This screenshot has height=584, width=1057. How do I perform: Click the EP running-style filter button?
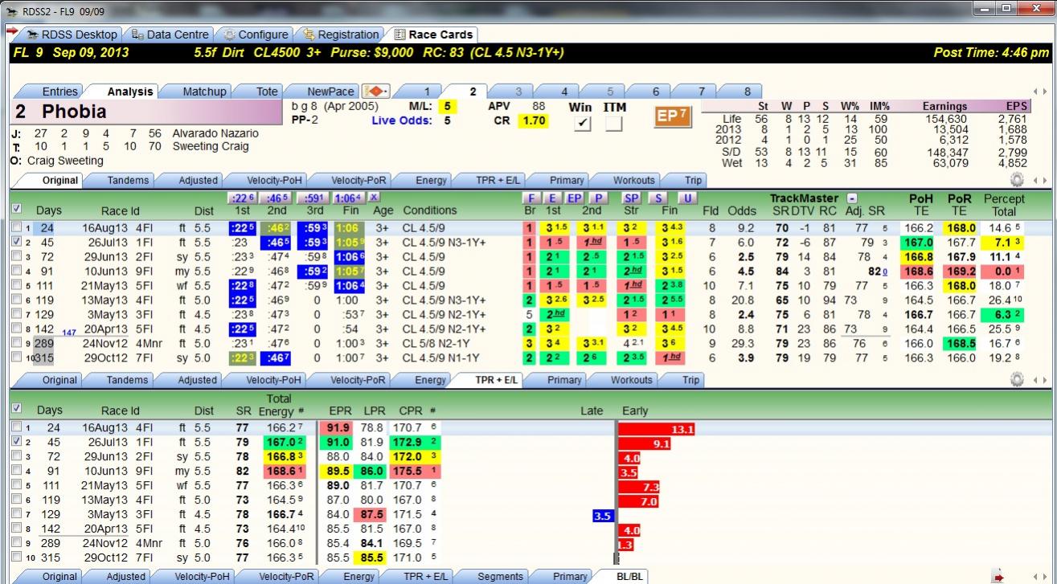coord(574,198)
